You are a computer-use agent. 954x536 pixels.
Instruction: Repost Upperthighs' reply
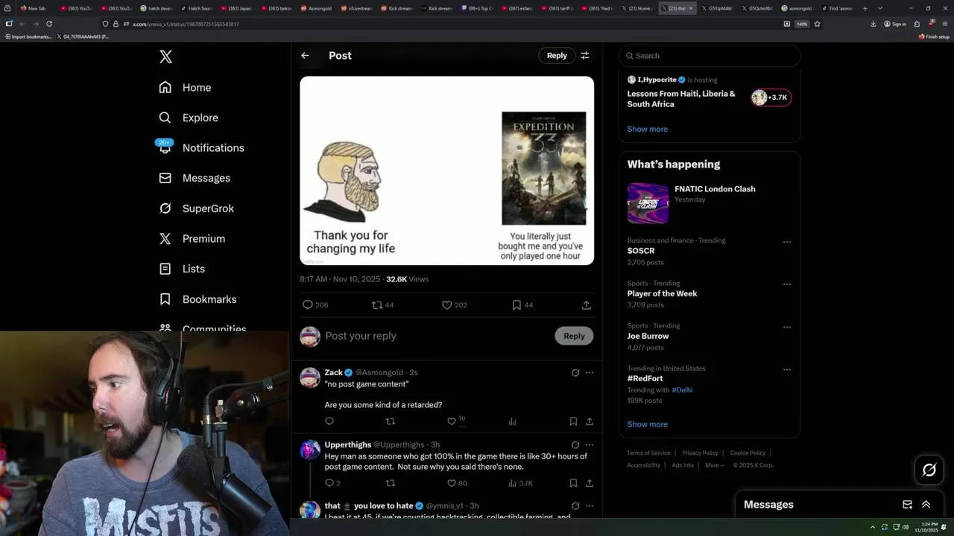[x=391, y=483]
